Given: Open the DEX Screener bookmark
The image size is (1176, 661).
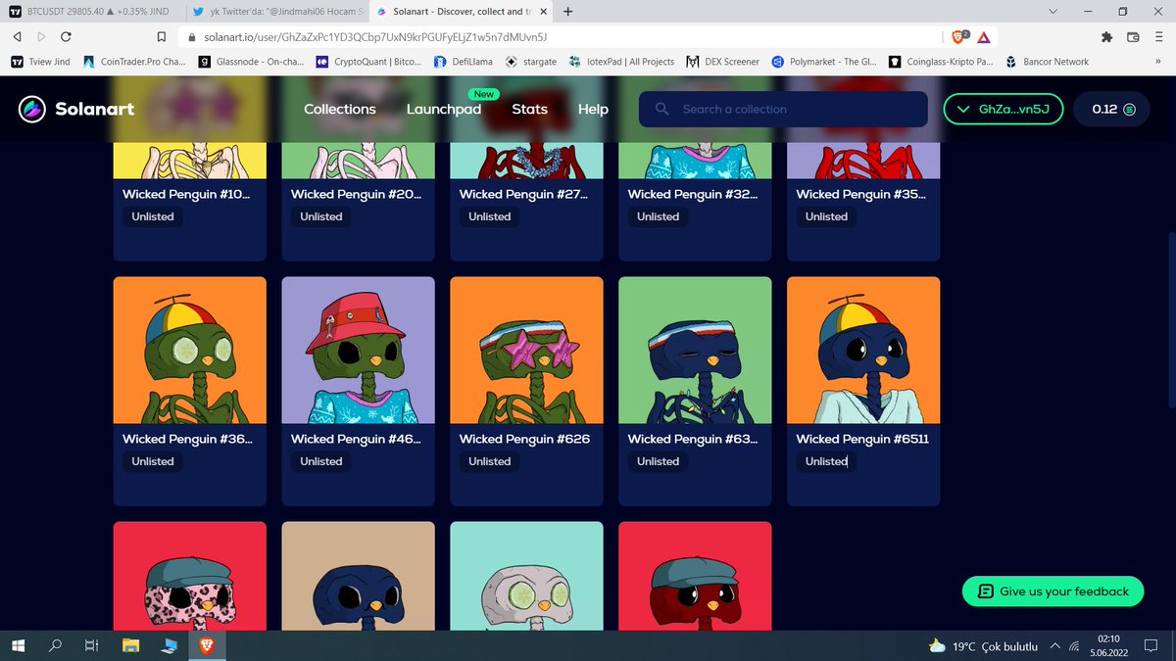Looking at the screenshot, I should [x=723, y=61].
